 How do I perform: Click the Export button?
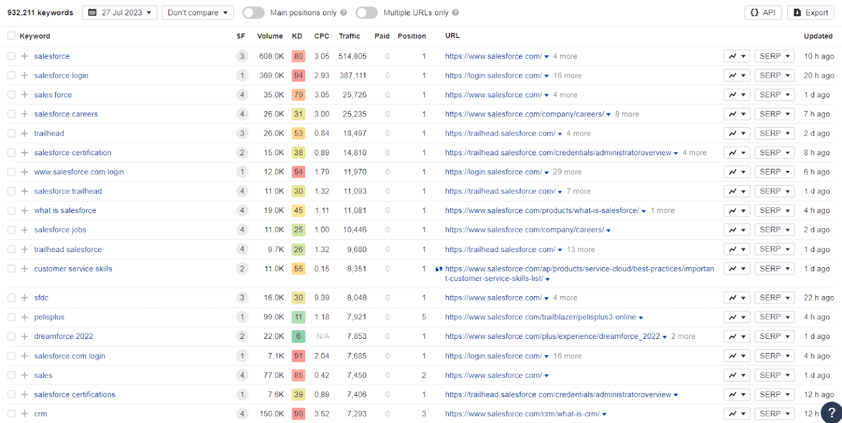(x=811, y=13)
